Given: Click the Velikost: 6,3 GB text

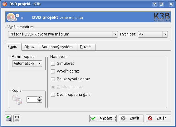Looking at the screenshot, I should click(x=71, y=18).
